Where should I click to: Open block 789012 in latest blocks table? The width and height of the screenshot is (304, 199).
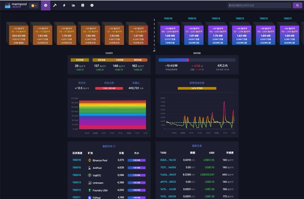click(x=76, y=190)
